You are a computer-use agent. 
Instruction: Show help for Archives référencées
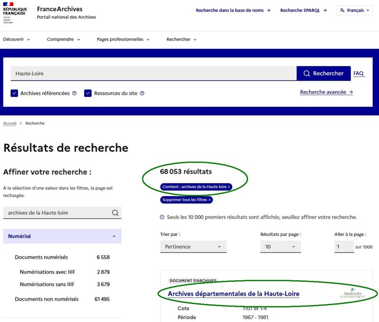click(x=74, y=93)
